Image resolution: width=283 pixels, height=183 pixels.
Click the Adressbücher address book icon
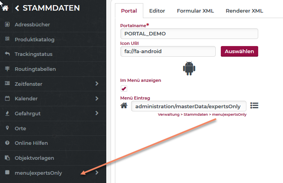(7, 24)
